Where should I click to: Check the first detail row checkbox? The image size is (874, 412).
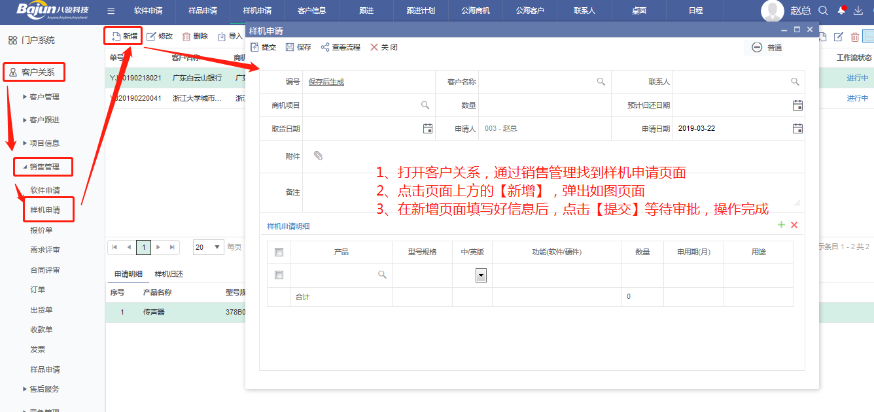279,275
